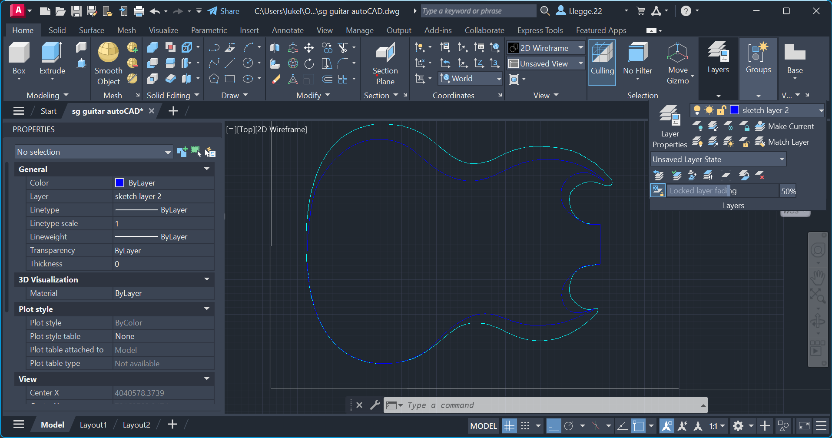Toggle locked layer fading button
This screenshot has height=438, width=832.
point(658,190)
